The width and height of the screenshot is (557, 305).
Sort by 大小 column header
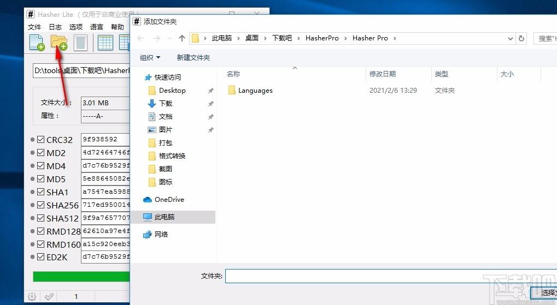507,74
